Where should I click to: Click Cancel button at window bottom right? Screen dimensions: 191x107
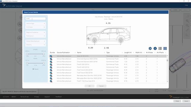tap(186, 101)
